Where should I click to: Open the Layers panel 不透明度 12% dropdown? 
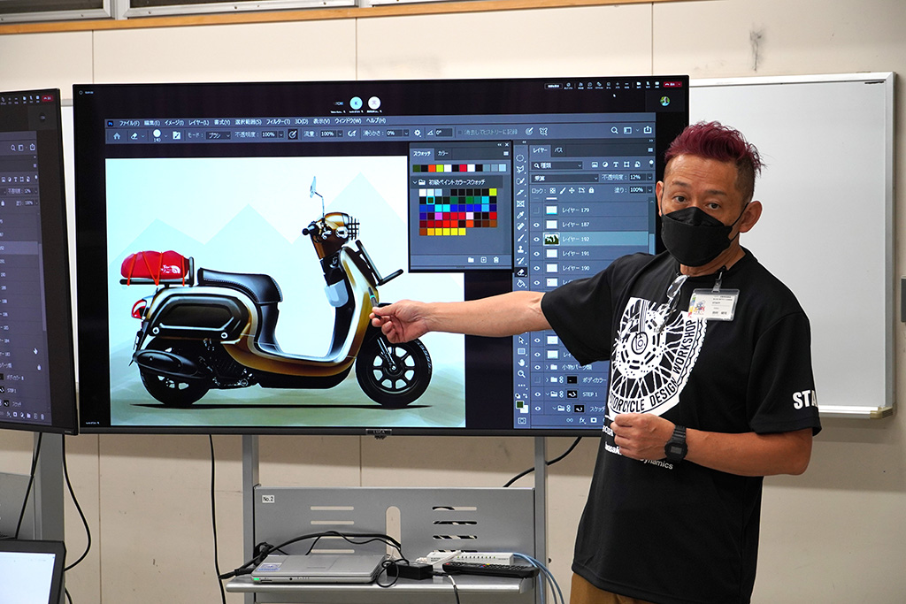coord(649,177)
